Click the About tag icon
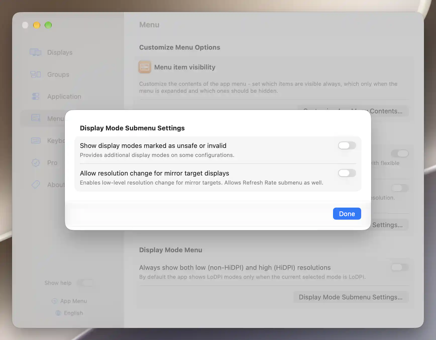Screen dimensions: 436x340 tap(36, 185)
